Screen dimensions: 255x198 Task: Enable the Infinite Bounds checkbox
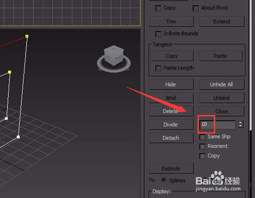(158, 34)
